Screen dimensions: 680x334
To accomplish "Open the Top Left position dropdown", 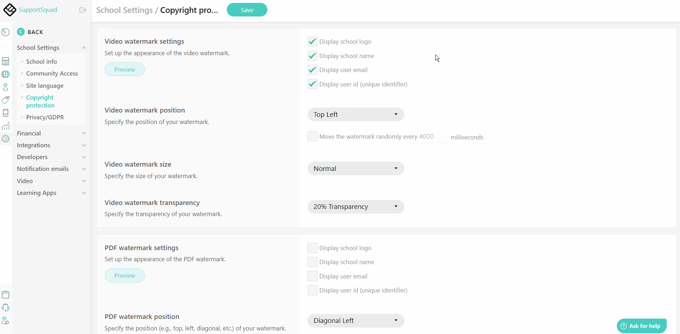I will pyautogui.click(x=356, y=114).
